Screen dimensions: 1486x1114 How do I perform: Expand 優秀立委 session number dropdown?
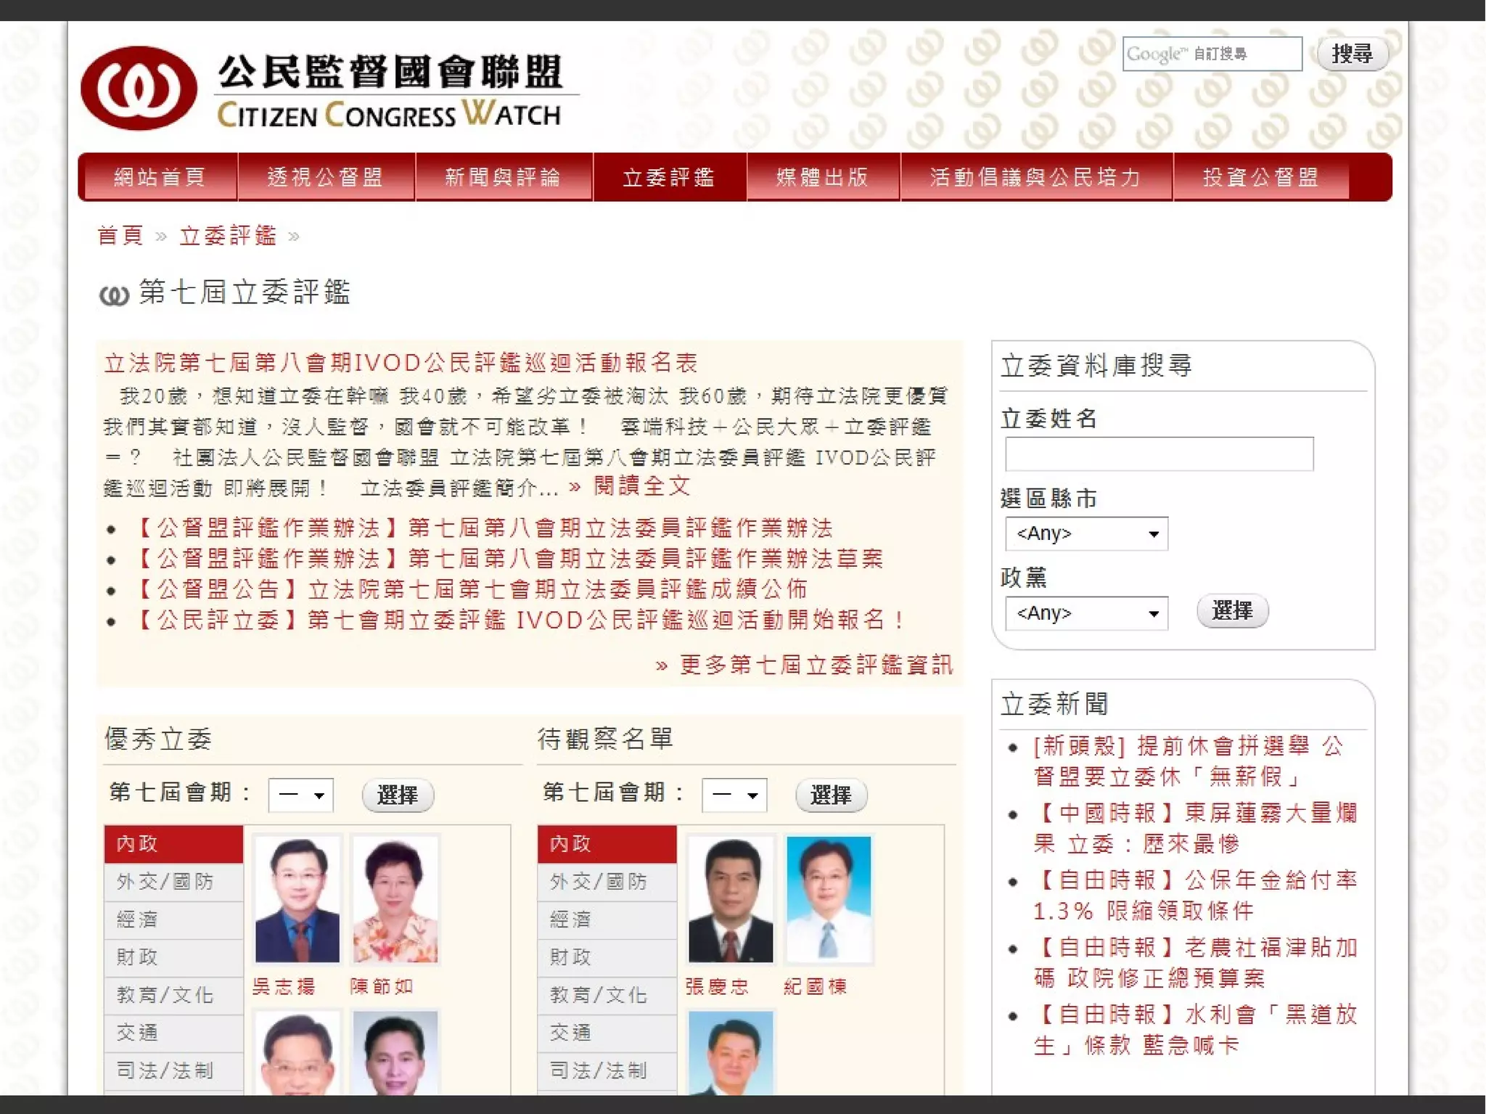pos(300,795)
